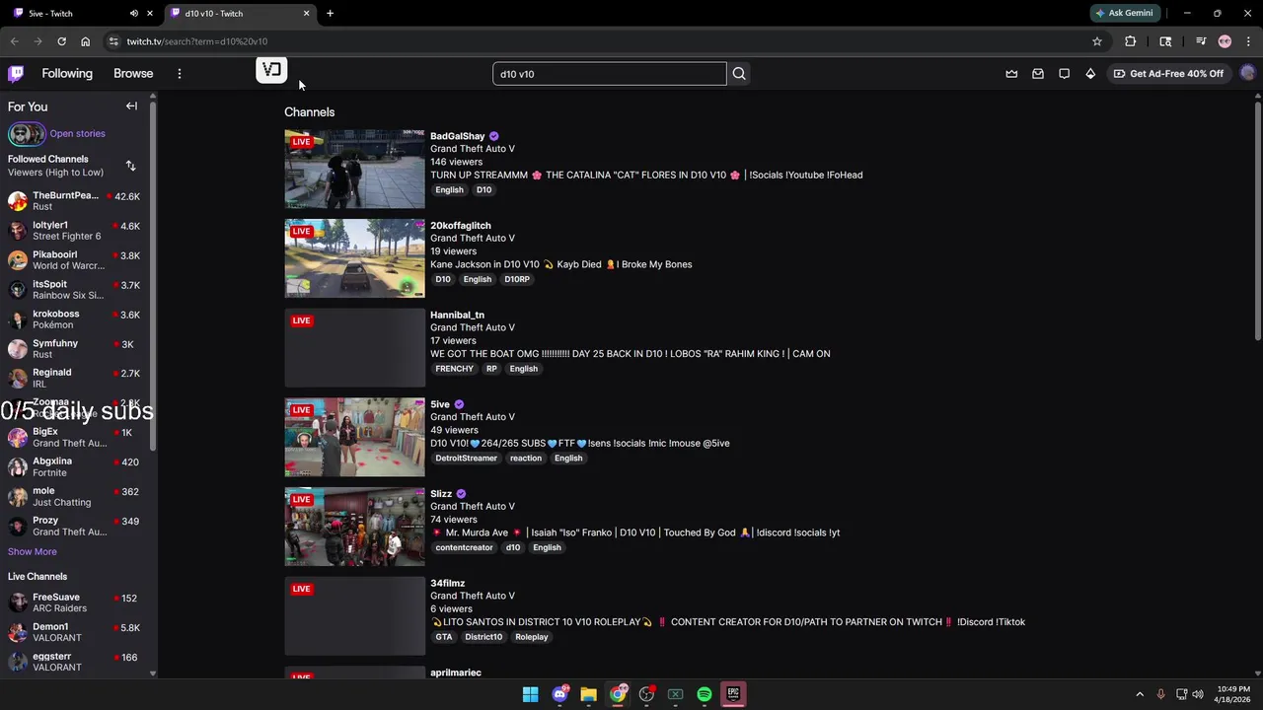Open Discord from taskbar

coord(559,694)
